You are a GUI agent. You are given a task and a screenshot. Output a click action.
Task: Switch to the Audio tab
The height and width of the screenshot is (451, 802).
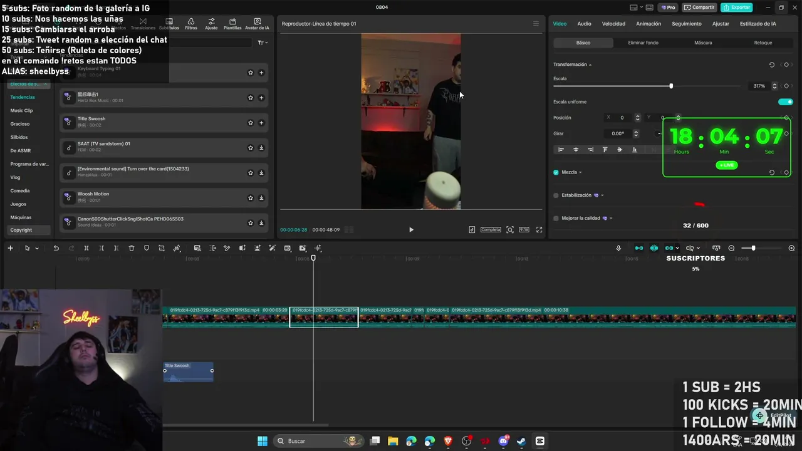pyautogui.click(x=584, y=24)
